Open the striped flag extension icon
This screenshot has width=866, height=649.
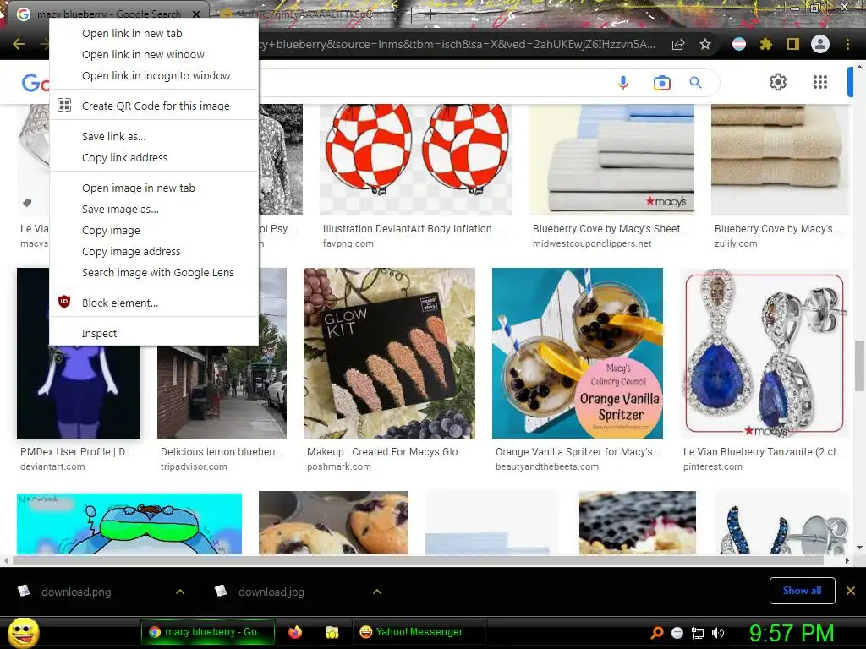[x=739, y=44]
